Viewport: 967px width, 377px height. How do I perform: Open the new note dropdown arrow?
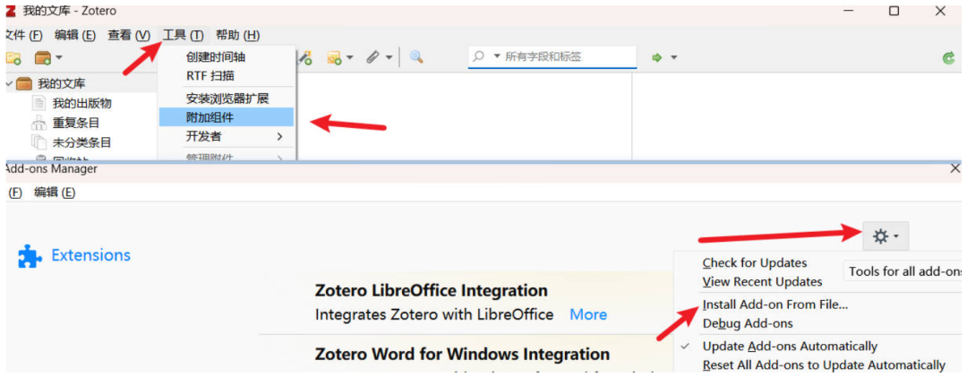tap(350, 58)
